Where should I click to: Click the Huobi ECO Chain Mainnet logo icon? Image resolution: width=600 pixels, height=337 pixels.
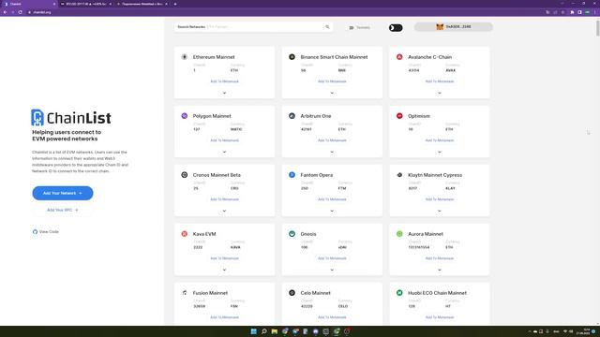pyautogui.click(x=399, y=293)
